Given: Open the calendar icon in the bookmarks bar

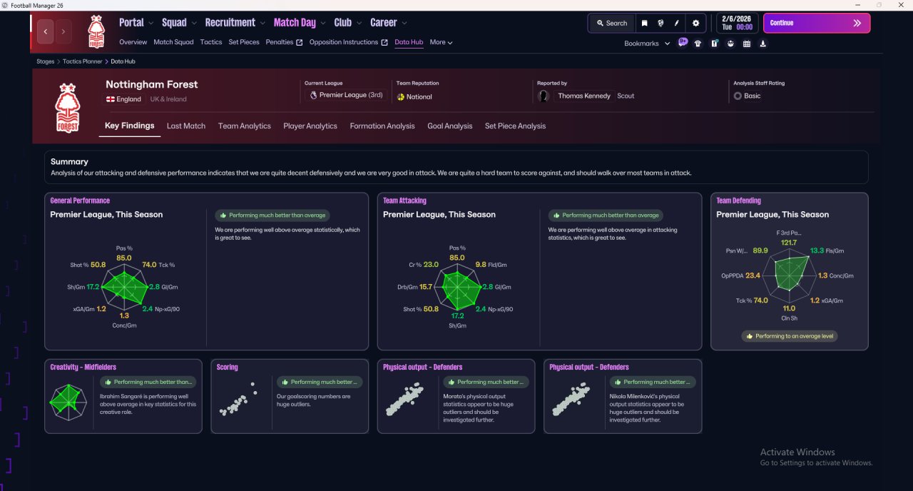Looking at the screenshot, I should tap(747, 44).
